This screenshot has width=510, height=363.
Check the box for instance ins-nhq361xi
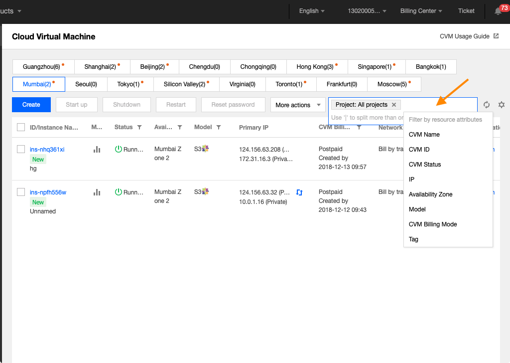click(x=21, y=149)
